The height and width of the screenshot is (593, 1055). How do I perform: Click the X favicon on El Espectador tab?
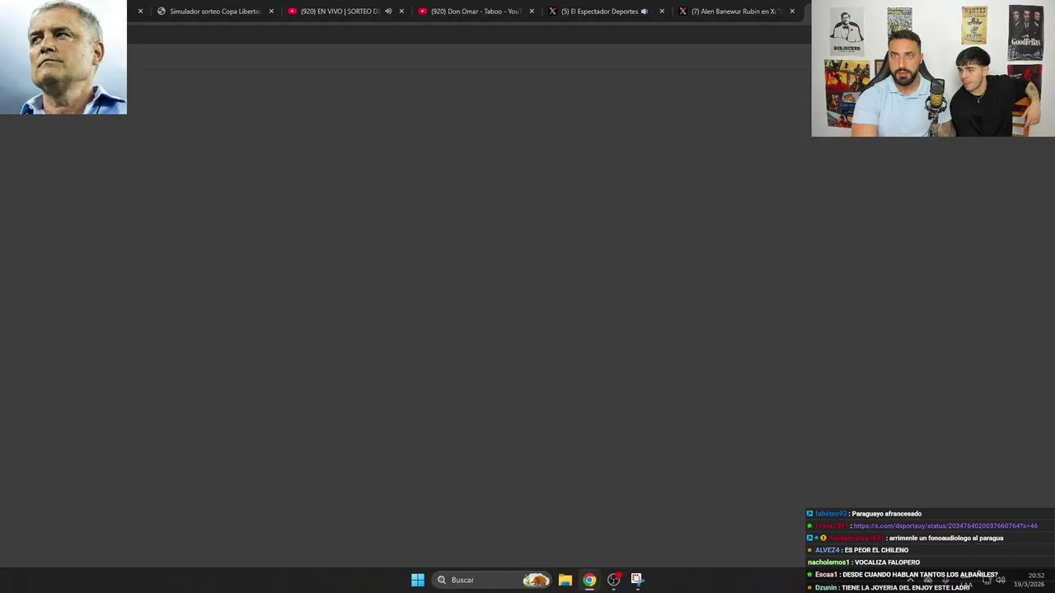pyautogui.click(x=553, y=12)
